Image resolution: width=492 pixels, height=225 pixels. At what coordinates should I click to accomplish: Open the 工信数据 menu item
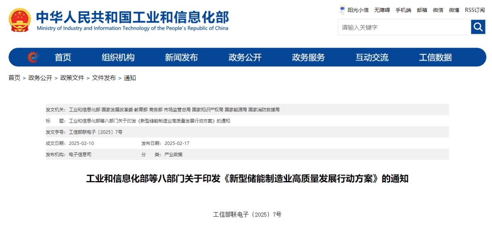pyautogui.click(x=435, y=57)
